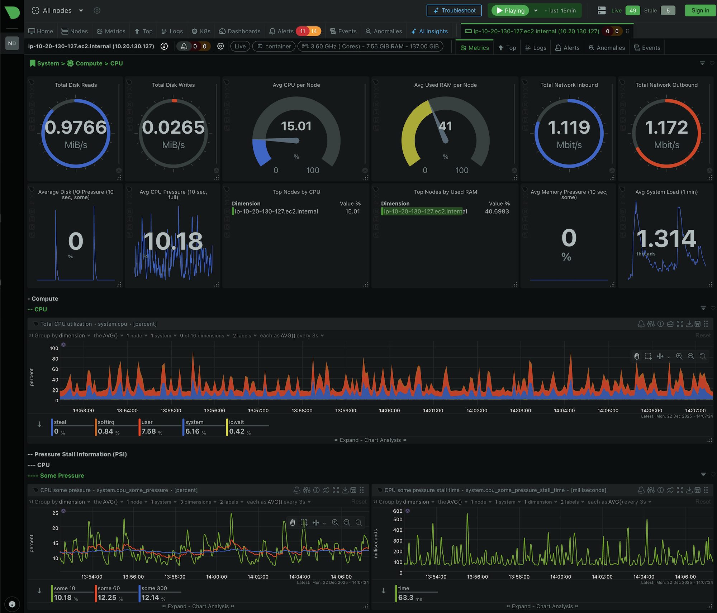Open the All nodes dropdown
The width and height of the screenshot is (717, 613).
57,10
